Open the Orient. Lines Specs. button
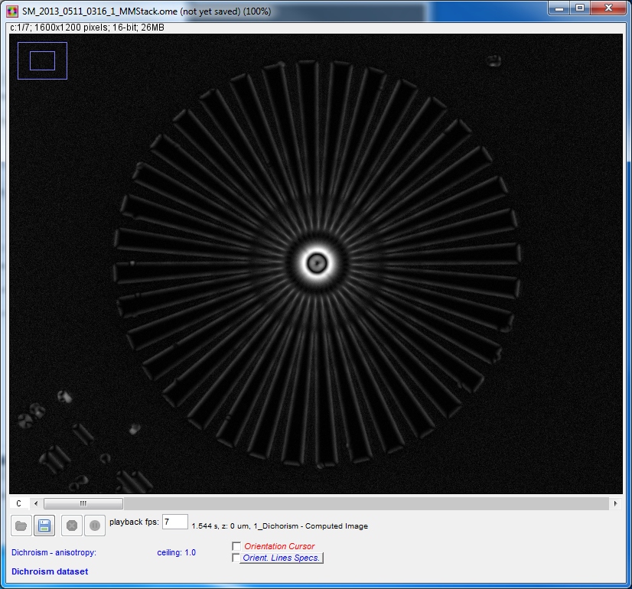This screenshot has width=632, height=589. (x=282, y=558)
